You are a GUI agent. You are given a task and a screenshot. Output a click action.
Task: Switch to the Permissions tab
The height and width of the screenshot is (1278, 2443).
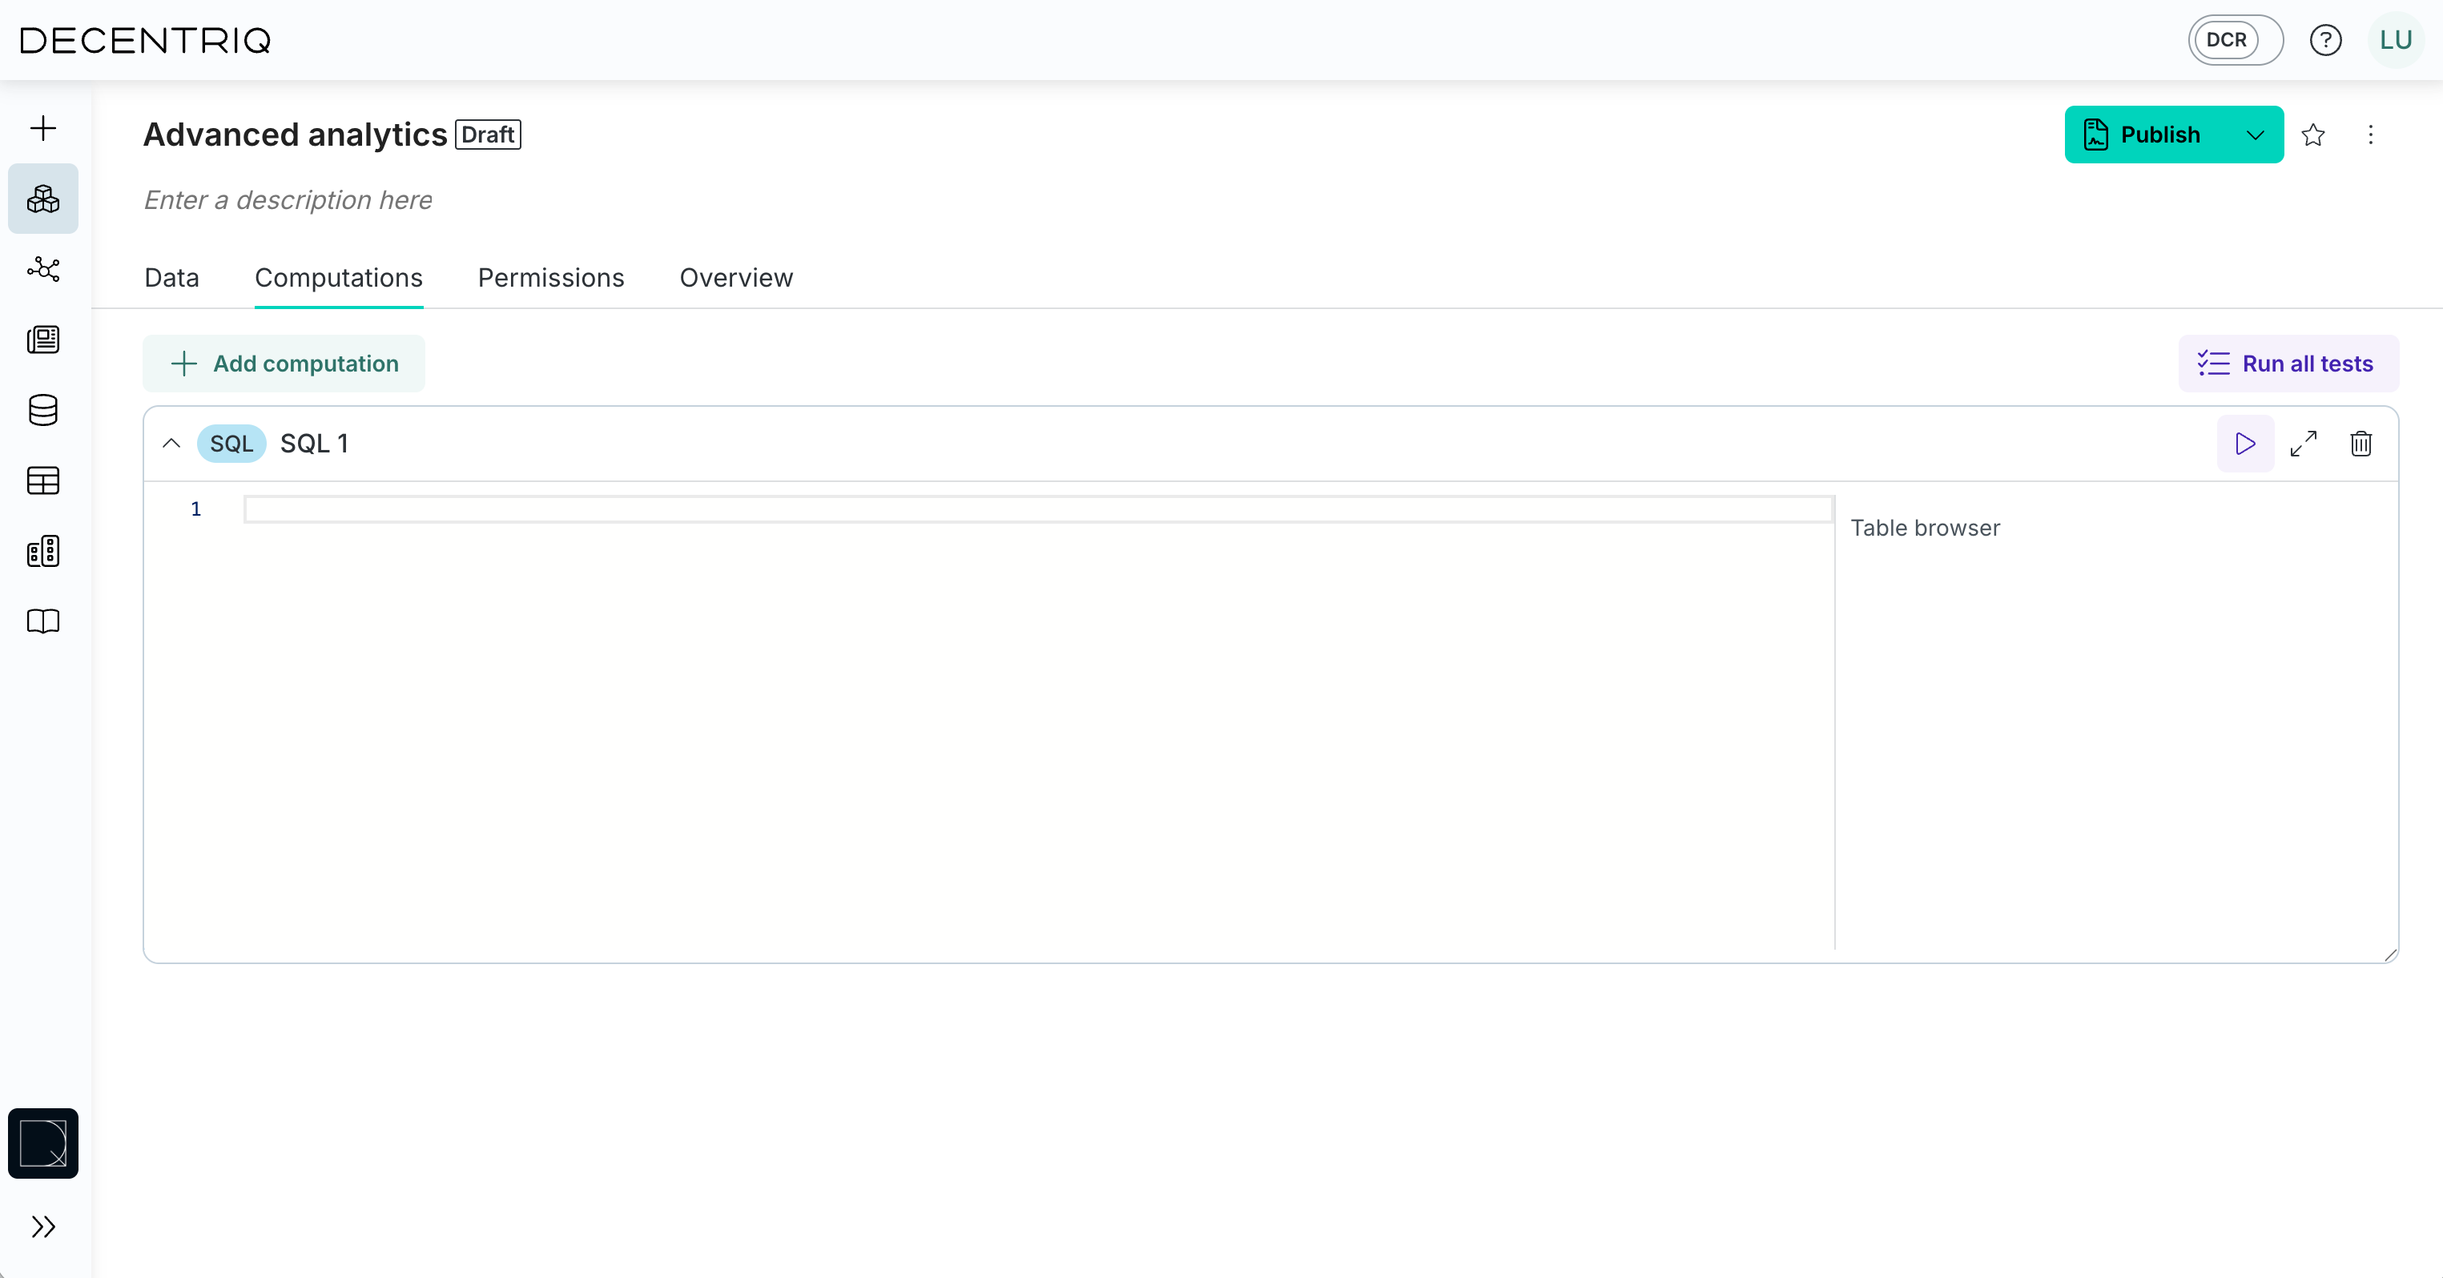[x=550, y=277]
